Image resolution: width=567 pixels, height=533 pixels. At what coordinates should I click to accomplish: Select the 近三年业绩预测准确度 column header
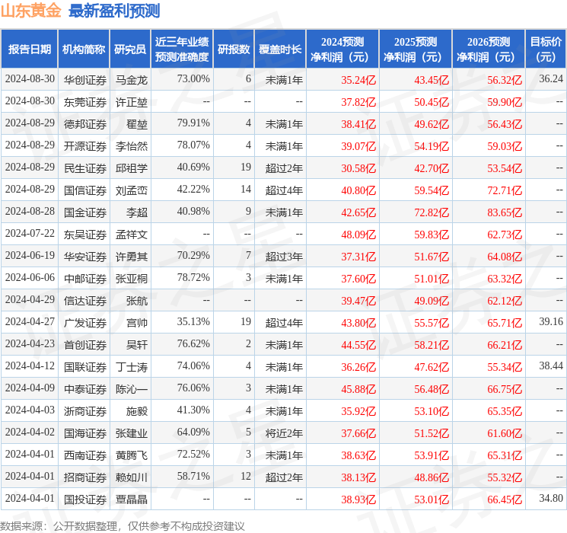(182, 49)
